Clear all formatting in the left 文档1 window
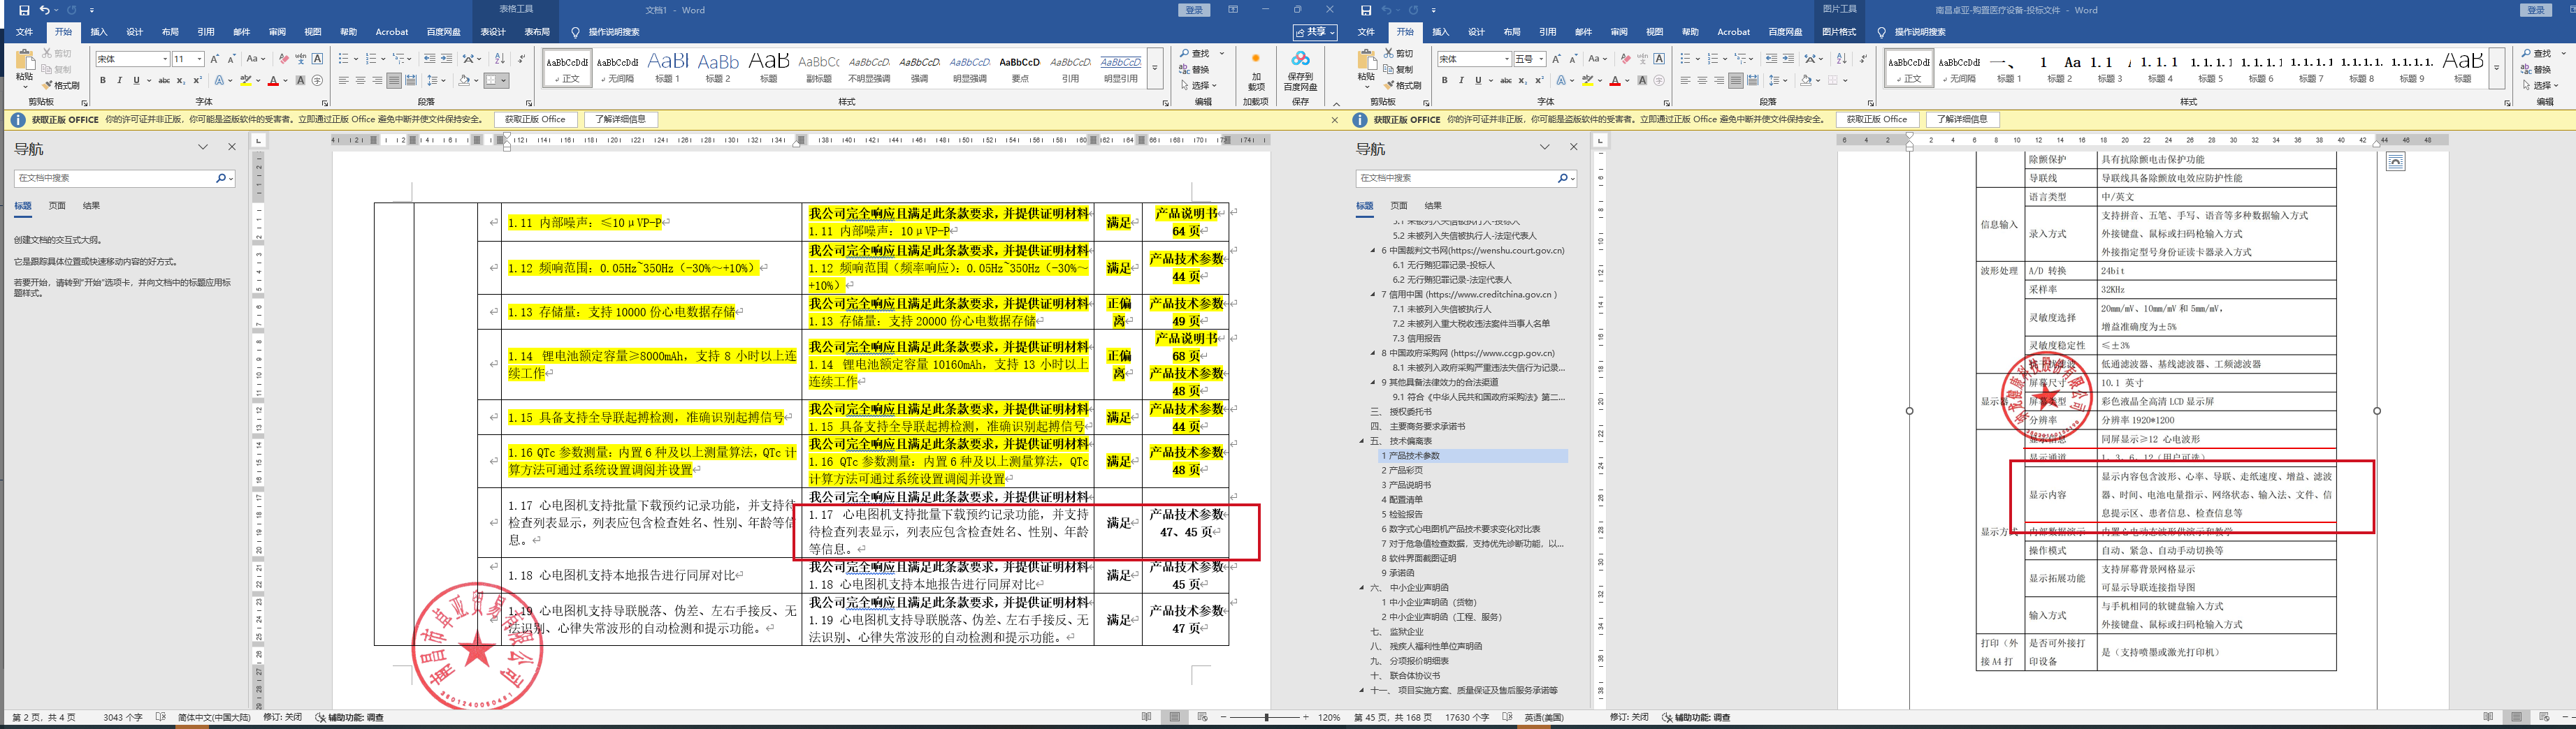 pyautogui.click(x=284, y=59)
